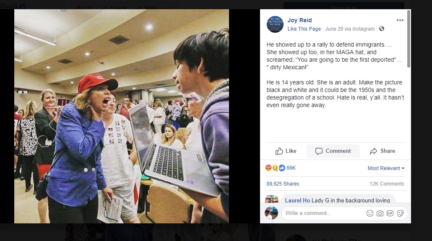Viewport: 432px width, 241px height.
Task: Click the Share arrow icon
Action: pos(373,151)
